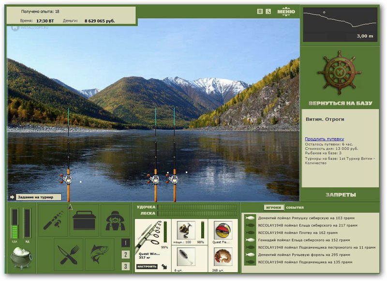387x281 pixels.
Task: Select the leftmost fishing rod reel
Action: [x=66, y=179]
